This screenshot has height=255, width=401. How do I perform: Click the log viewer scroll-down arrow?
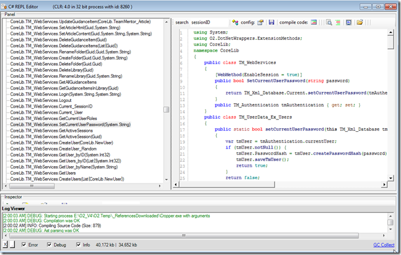coord(390,229)
